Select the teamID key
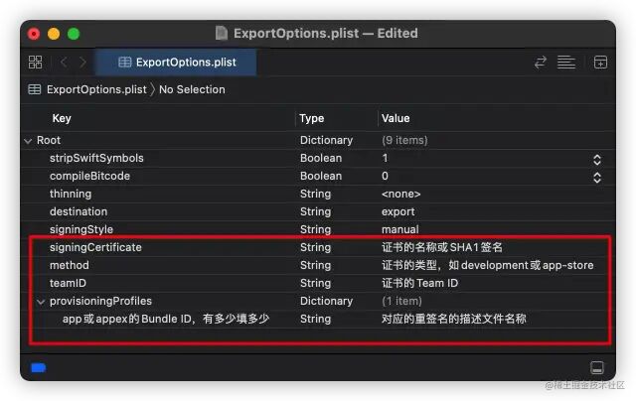Viewport: 636px width, 401px height. click(68, 283)
